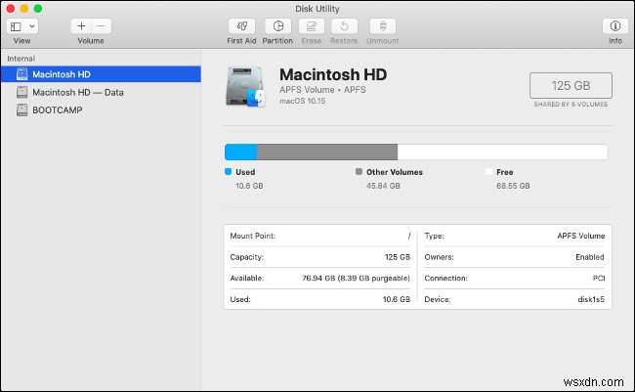Click the Used '10.6 GB' table value
This screenshot has height=392, width=635.
click(x=397, y=299)
